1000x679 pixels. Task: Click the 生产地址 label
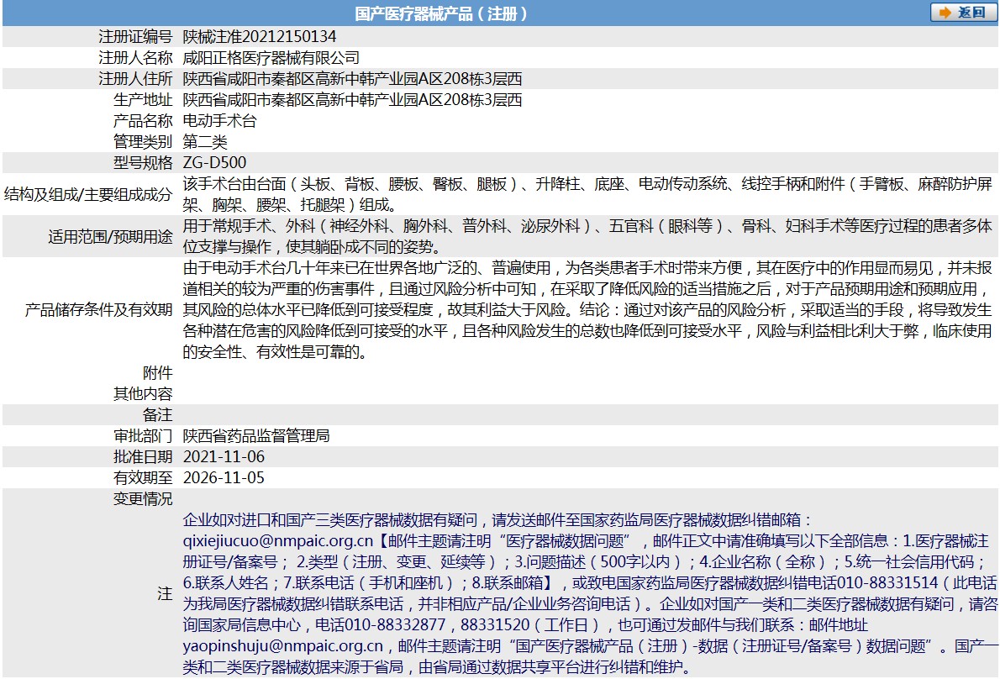[143, 100]
